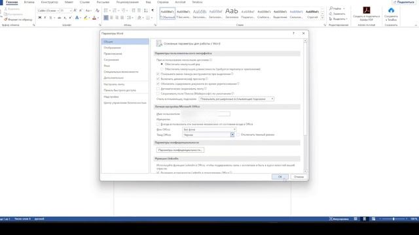Click the numbered list icon in ribbon

point(115,10)
